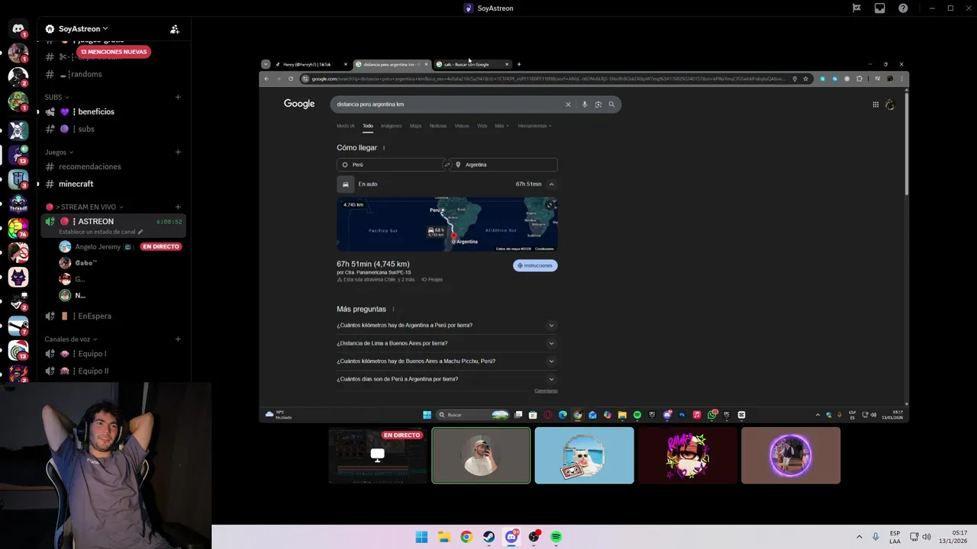Show hidden icons chevron in host tray
This screenshot has height=549, width=977.
click(x=859, y=537)
